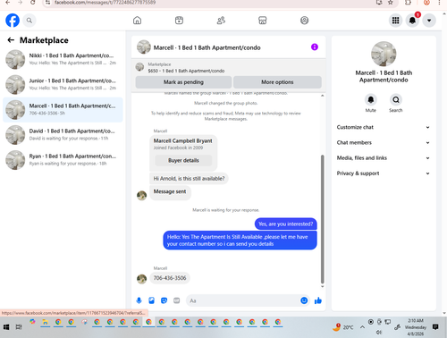Open the taskbar File Explorer icon
This screenshot has width=447, height=338.
coord(46,322)
